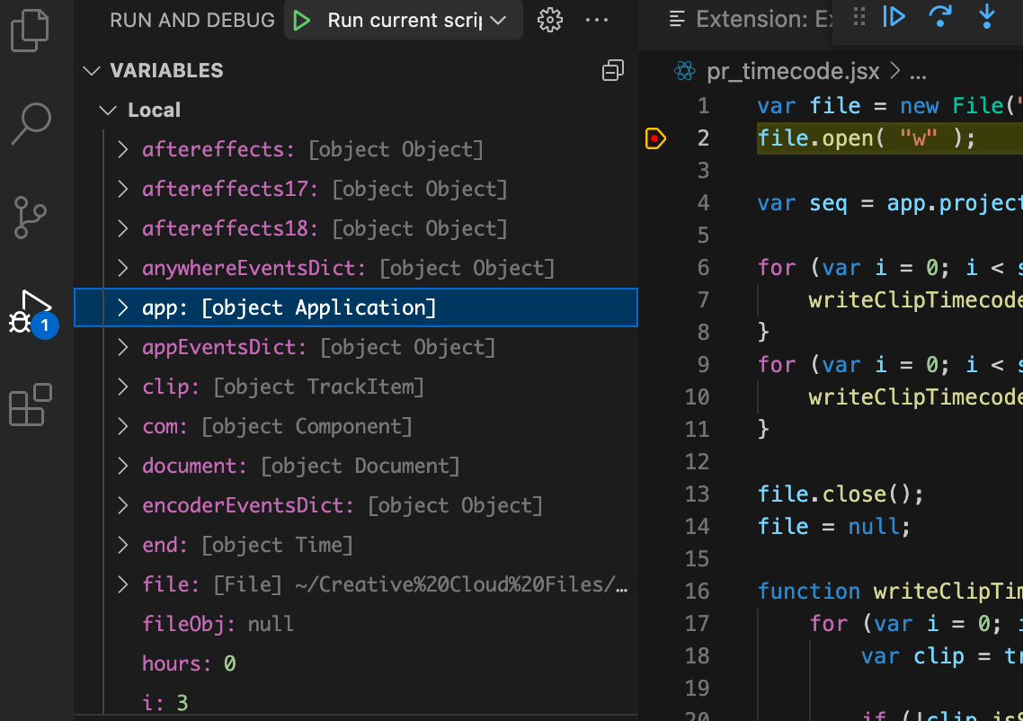Expand the clip TrackItem variable
The width and height of the screenshot is (1023, 721).
coord(124,387)
